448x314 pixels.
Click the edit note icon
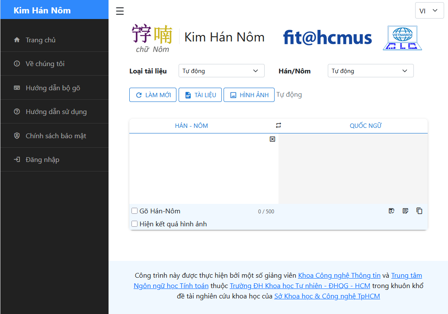pyautogui.click(x=405, y=211)
